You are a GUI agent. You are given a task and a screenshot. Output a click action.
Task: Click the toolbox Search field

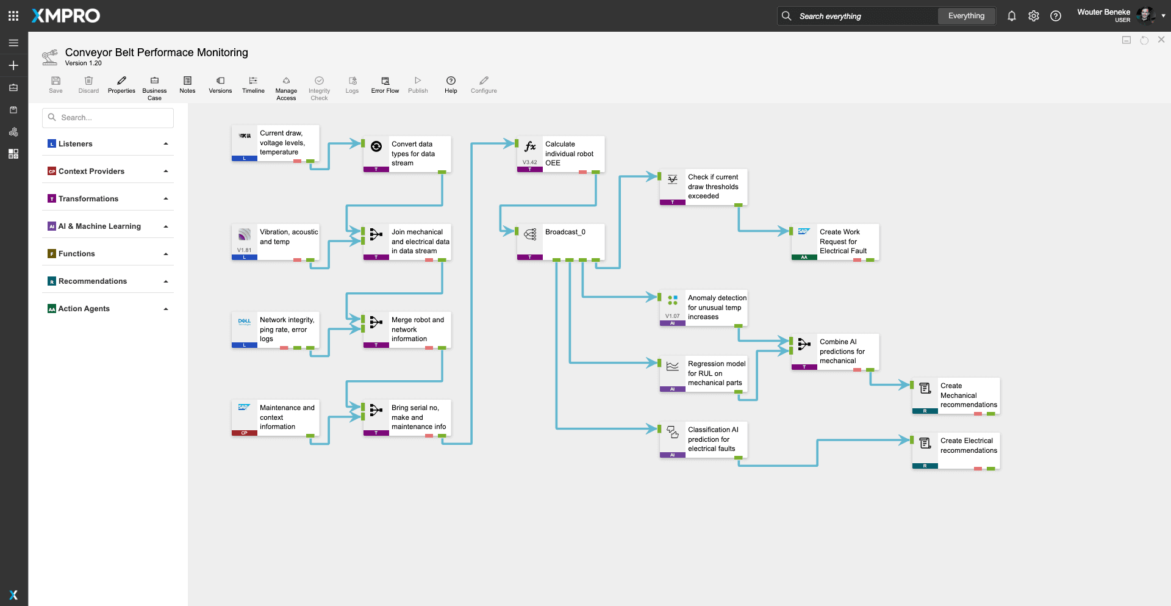tap(108, 118)
